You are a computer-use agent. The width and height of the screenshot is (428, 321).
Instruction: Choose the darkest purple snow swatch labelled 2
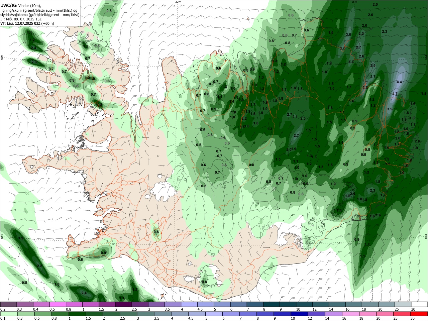[x=123, y=304]
